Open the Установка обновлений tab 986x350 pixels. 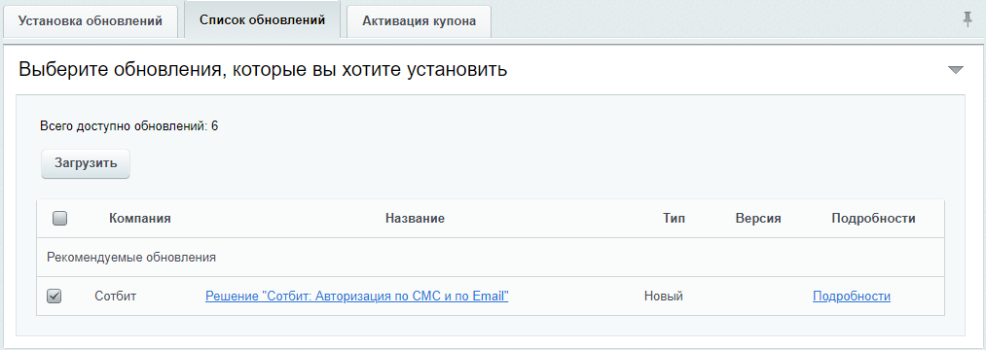[x=91, y=20]
